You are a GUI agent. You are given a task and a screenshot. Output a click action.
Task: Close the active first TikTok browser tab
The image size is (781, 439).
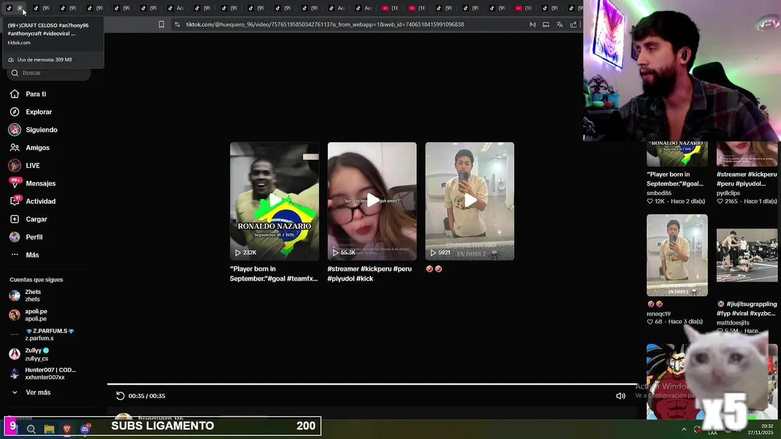[20, 8]
